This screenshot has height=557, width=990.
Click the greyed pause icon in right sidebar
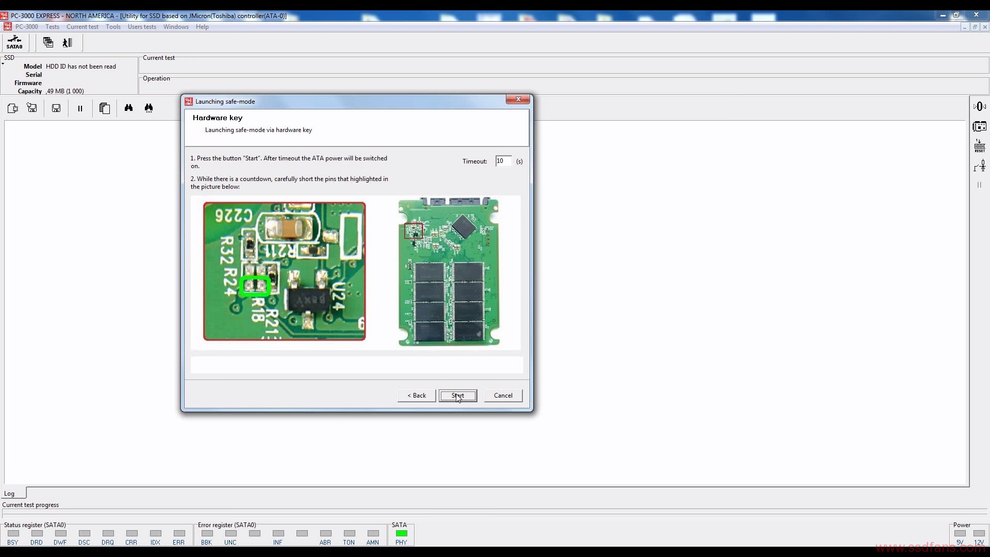coord(979,185)
